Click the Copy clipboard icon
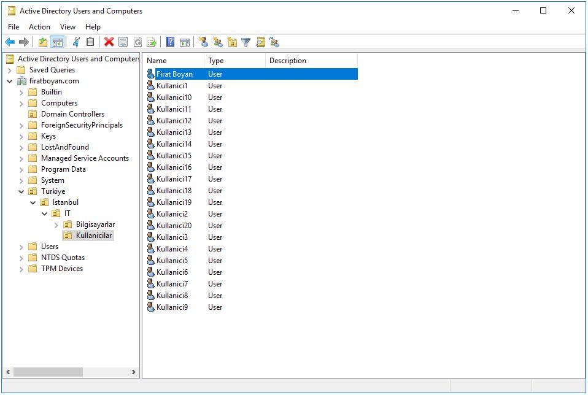588x395 pixels. click(x=90, y=42)
